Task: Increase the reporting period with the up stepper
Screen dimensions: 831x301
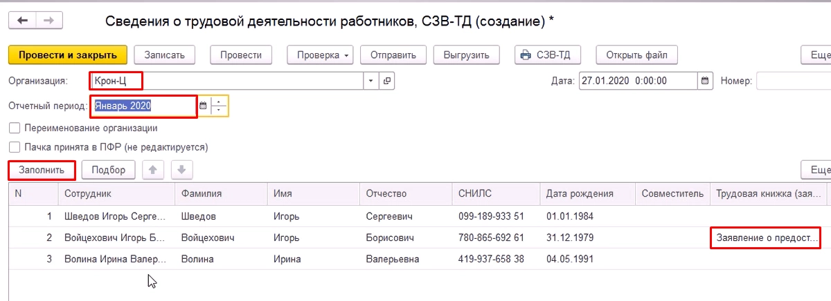Action: click(219, 102)
